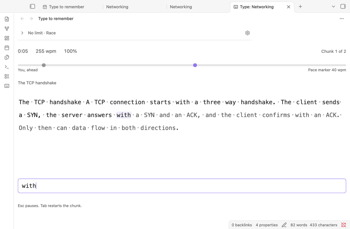Click '4 properties' in status bar

(267, 225)
